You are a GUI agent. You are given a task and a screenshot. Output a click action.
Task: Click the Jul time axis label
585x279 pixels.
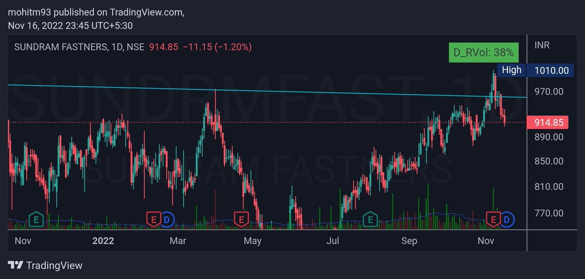(333, 241)
